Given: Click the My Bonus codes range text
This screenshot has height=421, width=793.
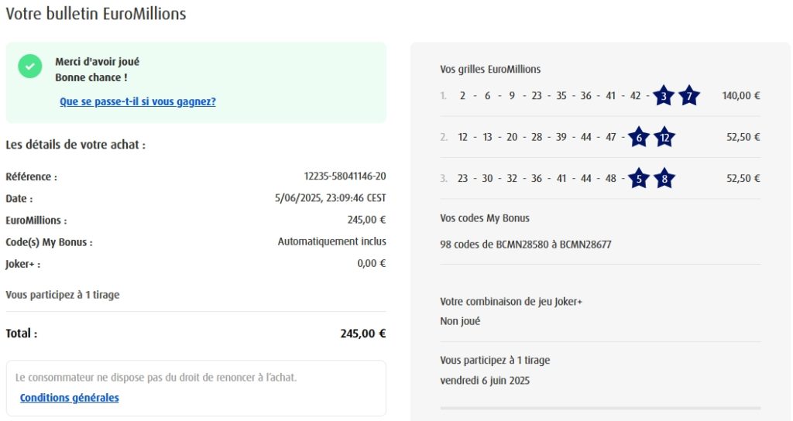Looking at the screenshot, I should (x=525, y=245).
